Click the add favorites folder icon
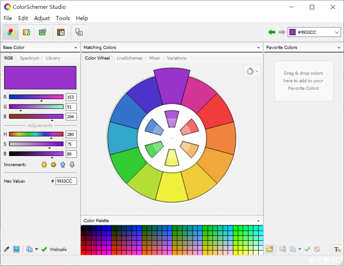 point(270,249)
